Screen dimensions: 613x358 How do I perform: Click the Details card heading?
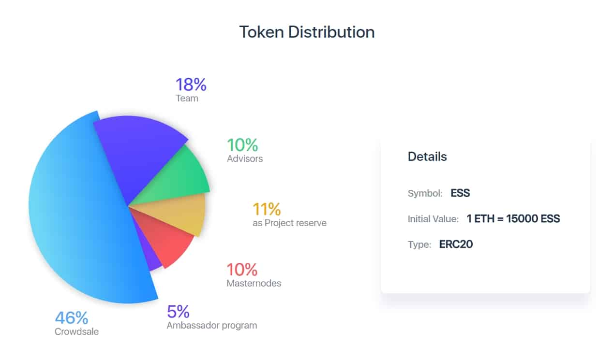tap(427, 157)
